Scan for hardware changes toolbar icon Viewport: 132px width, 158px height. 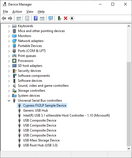51,18
